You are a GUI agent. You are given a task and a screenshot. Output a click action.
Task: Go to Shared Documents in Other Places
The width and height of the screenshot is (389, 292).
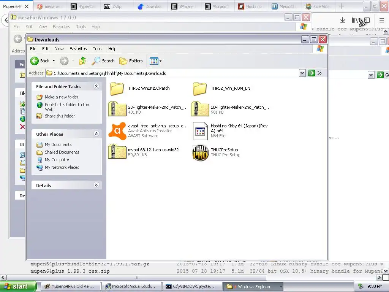point(62,152)
